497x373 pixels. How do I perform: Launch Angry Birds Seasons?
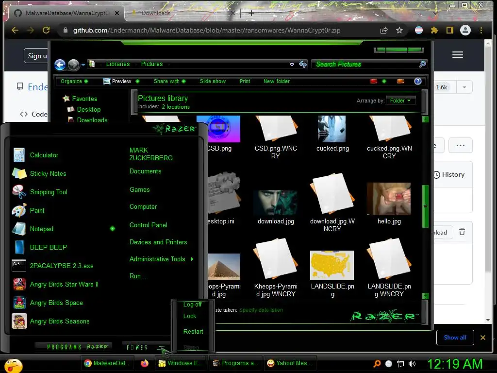[50, 321]
